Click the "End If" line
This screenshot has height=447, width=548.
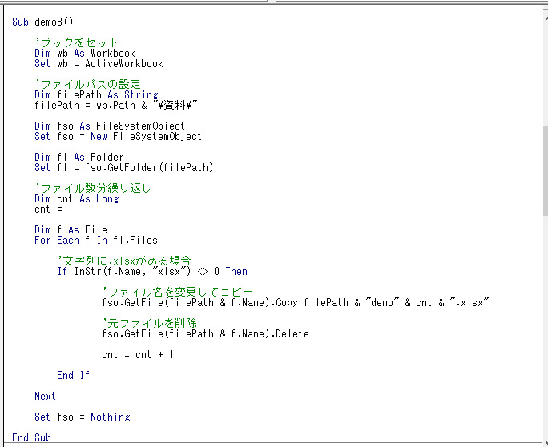[74, 375]
